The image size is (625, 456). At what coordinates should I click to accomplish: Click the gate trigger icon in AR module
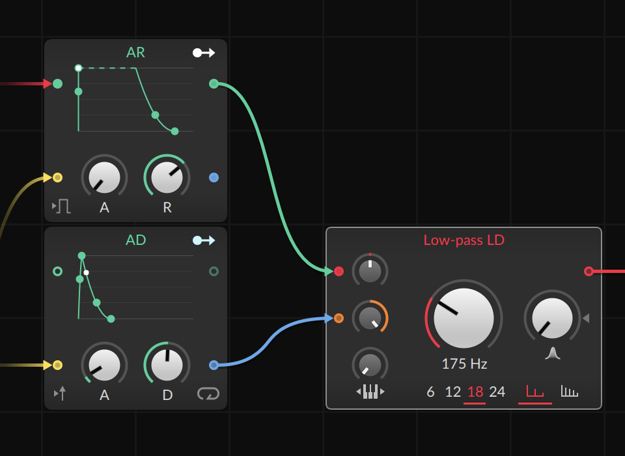[61, 207]
